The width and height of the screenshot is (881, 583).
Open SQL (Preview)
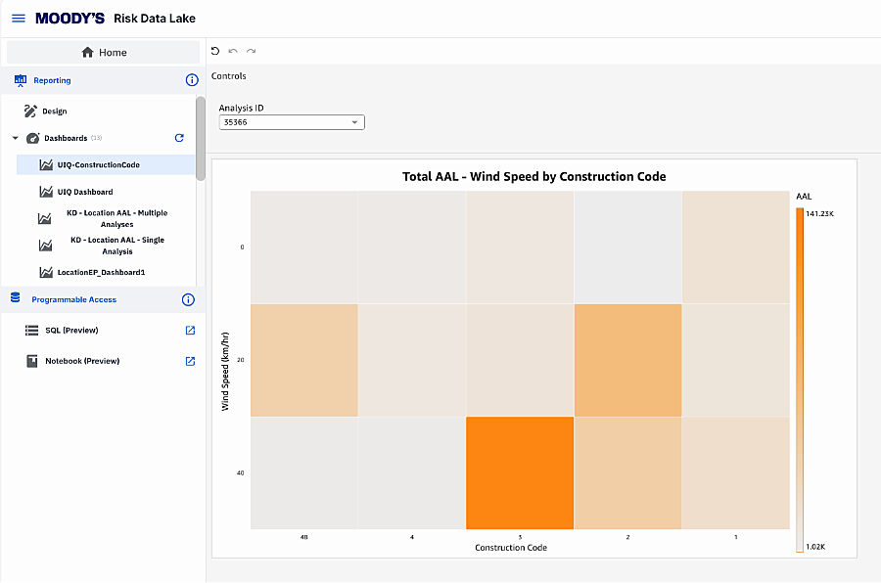tap(71, 331)
